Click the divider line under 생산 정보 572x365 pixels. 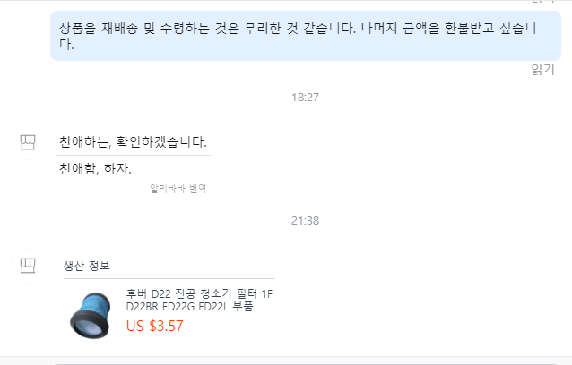[x=167, y=278]
